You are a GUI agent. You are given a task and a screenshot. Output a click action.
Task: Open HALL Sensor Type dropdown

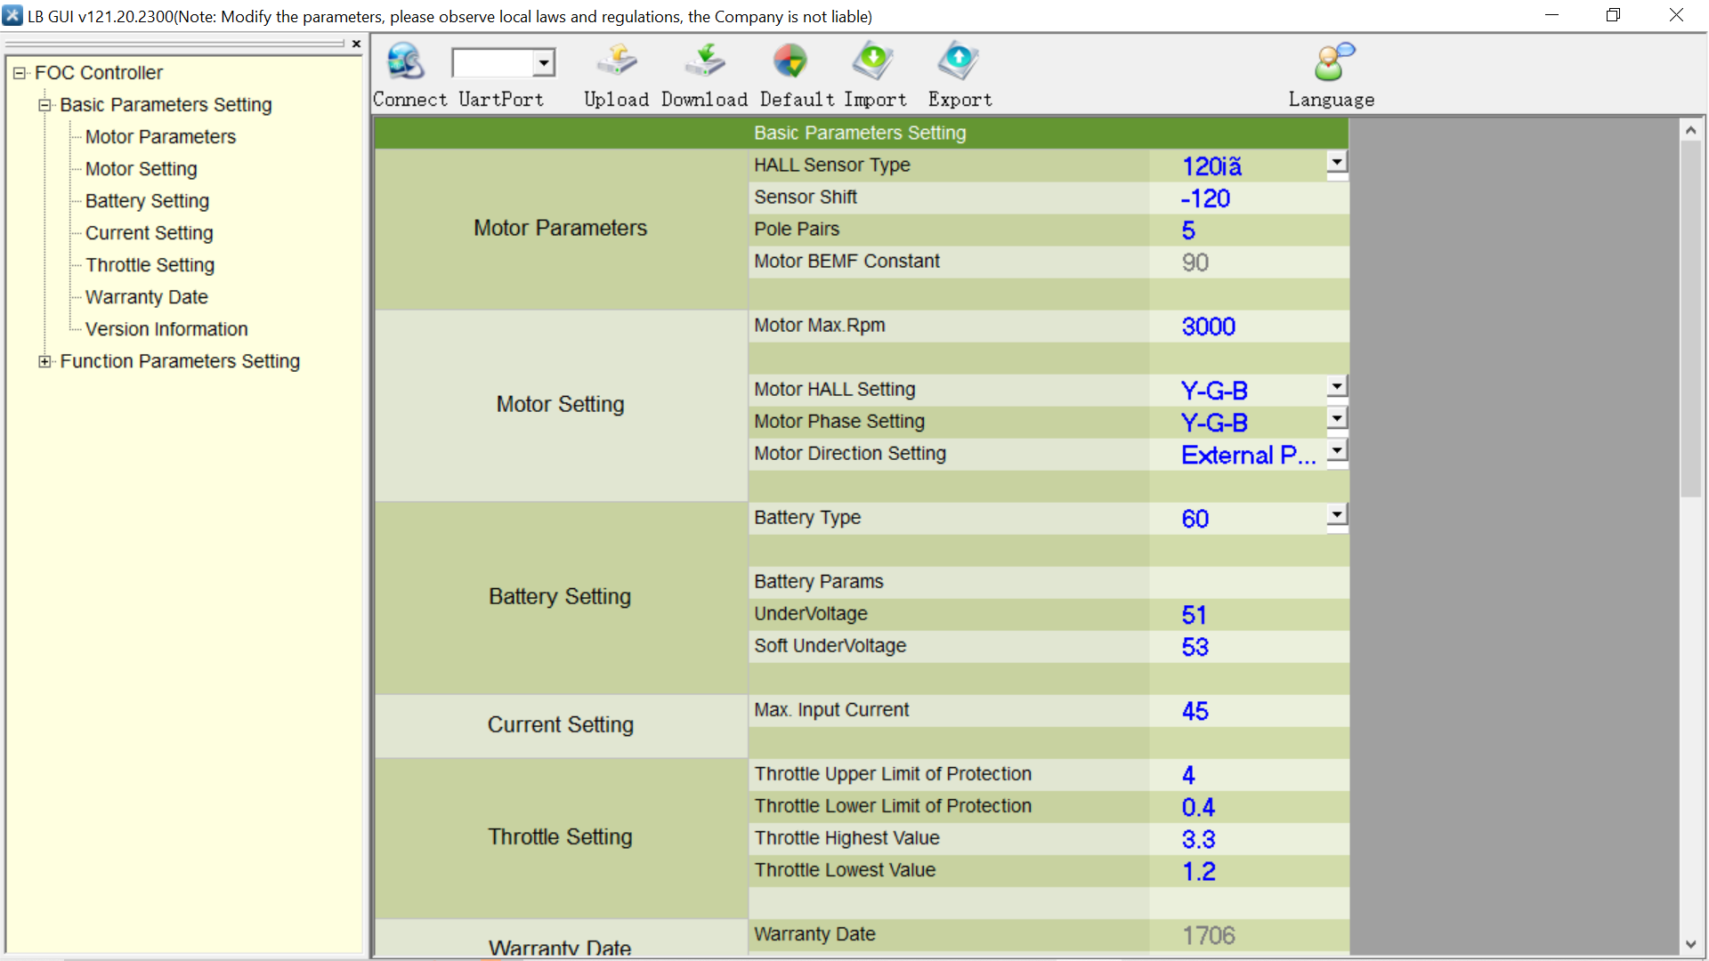coord(1336,162)
